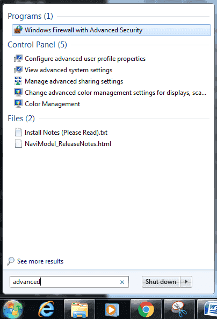Launch Google Chrome from taskbar
217x319 pixels.
[x=146, y=309]
